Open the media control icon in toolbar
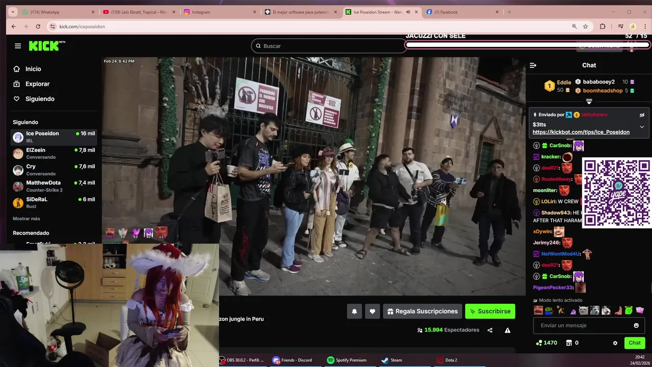Viewport: 652px width, 367px height. 620,27
